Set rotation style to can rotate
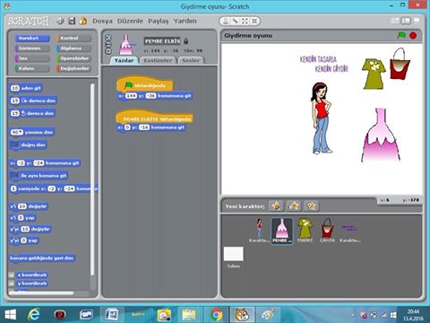The image size is (430, 323). (108, 38)
